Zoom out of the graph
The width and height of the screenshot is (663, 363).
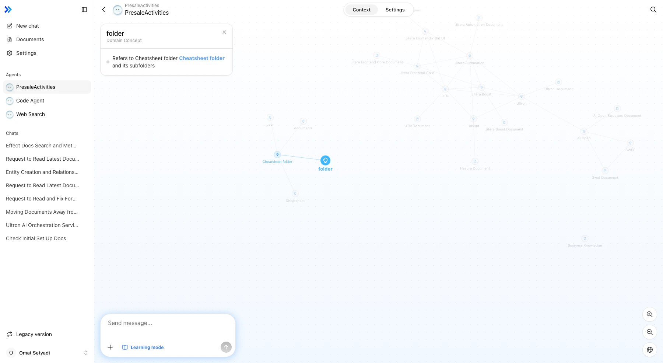(650, 332)
